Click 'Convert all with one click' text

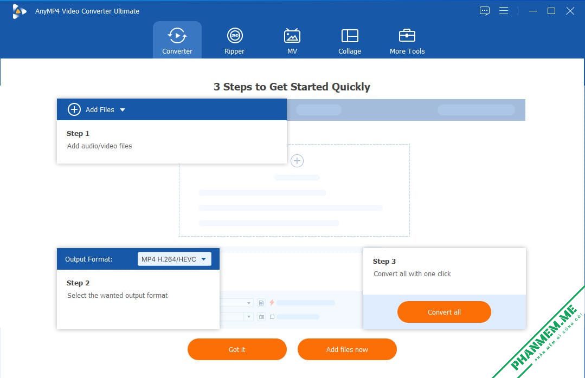[412, 274]
